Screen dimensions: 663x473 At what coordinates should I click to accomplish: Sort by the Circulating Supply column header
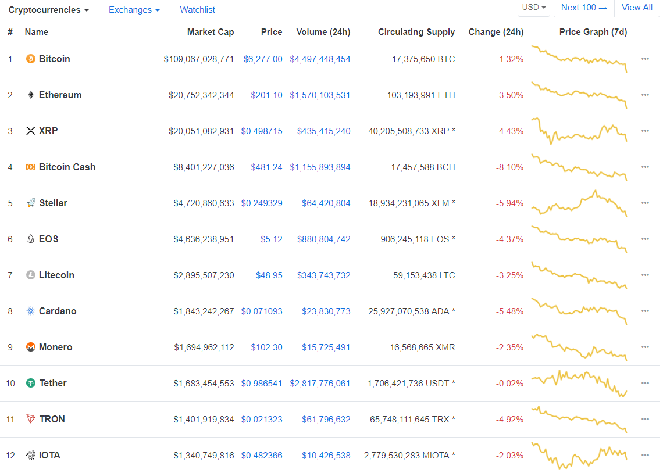pos(416,32)
